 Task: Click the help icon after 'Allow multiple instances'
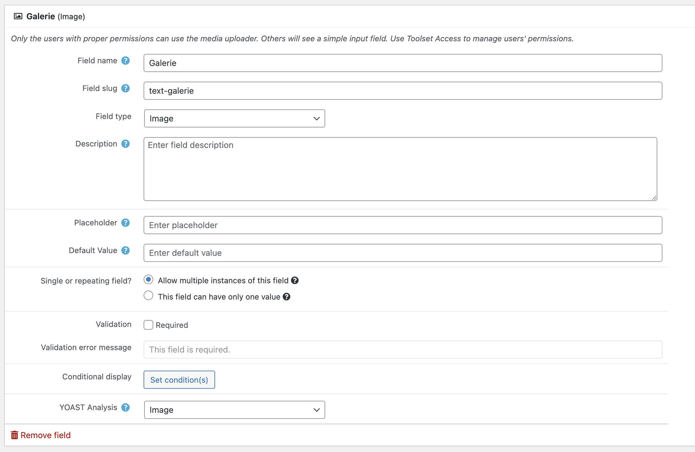(x=295, y=281)
